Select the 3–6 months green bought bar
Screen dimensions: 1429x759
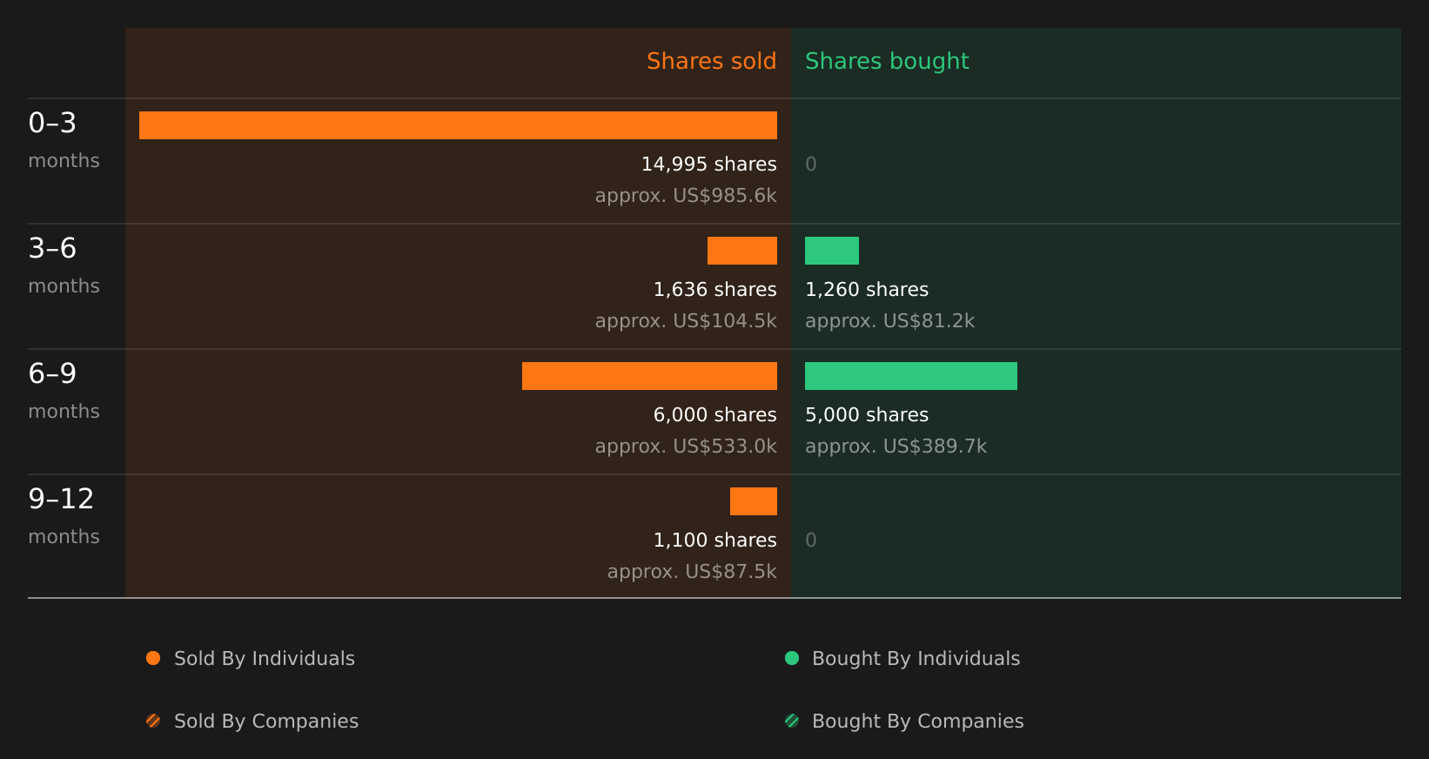click(x=832, y=251)
